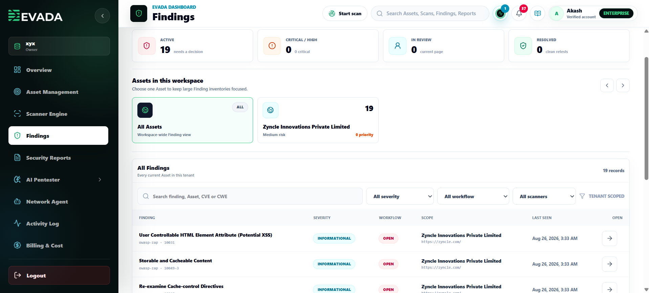The image size is (649, 293).
Task: Open Scanner Engine page
Action: 58,114
